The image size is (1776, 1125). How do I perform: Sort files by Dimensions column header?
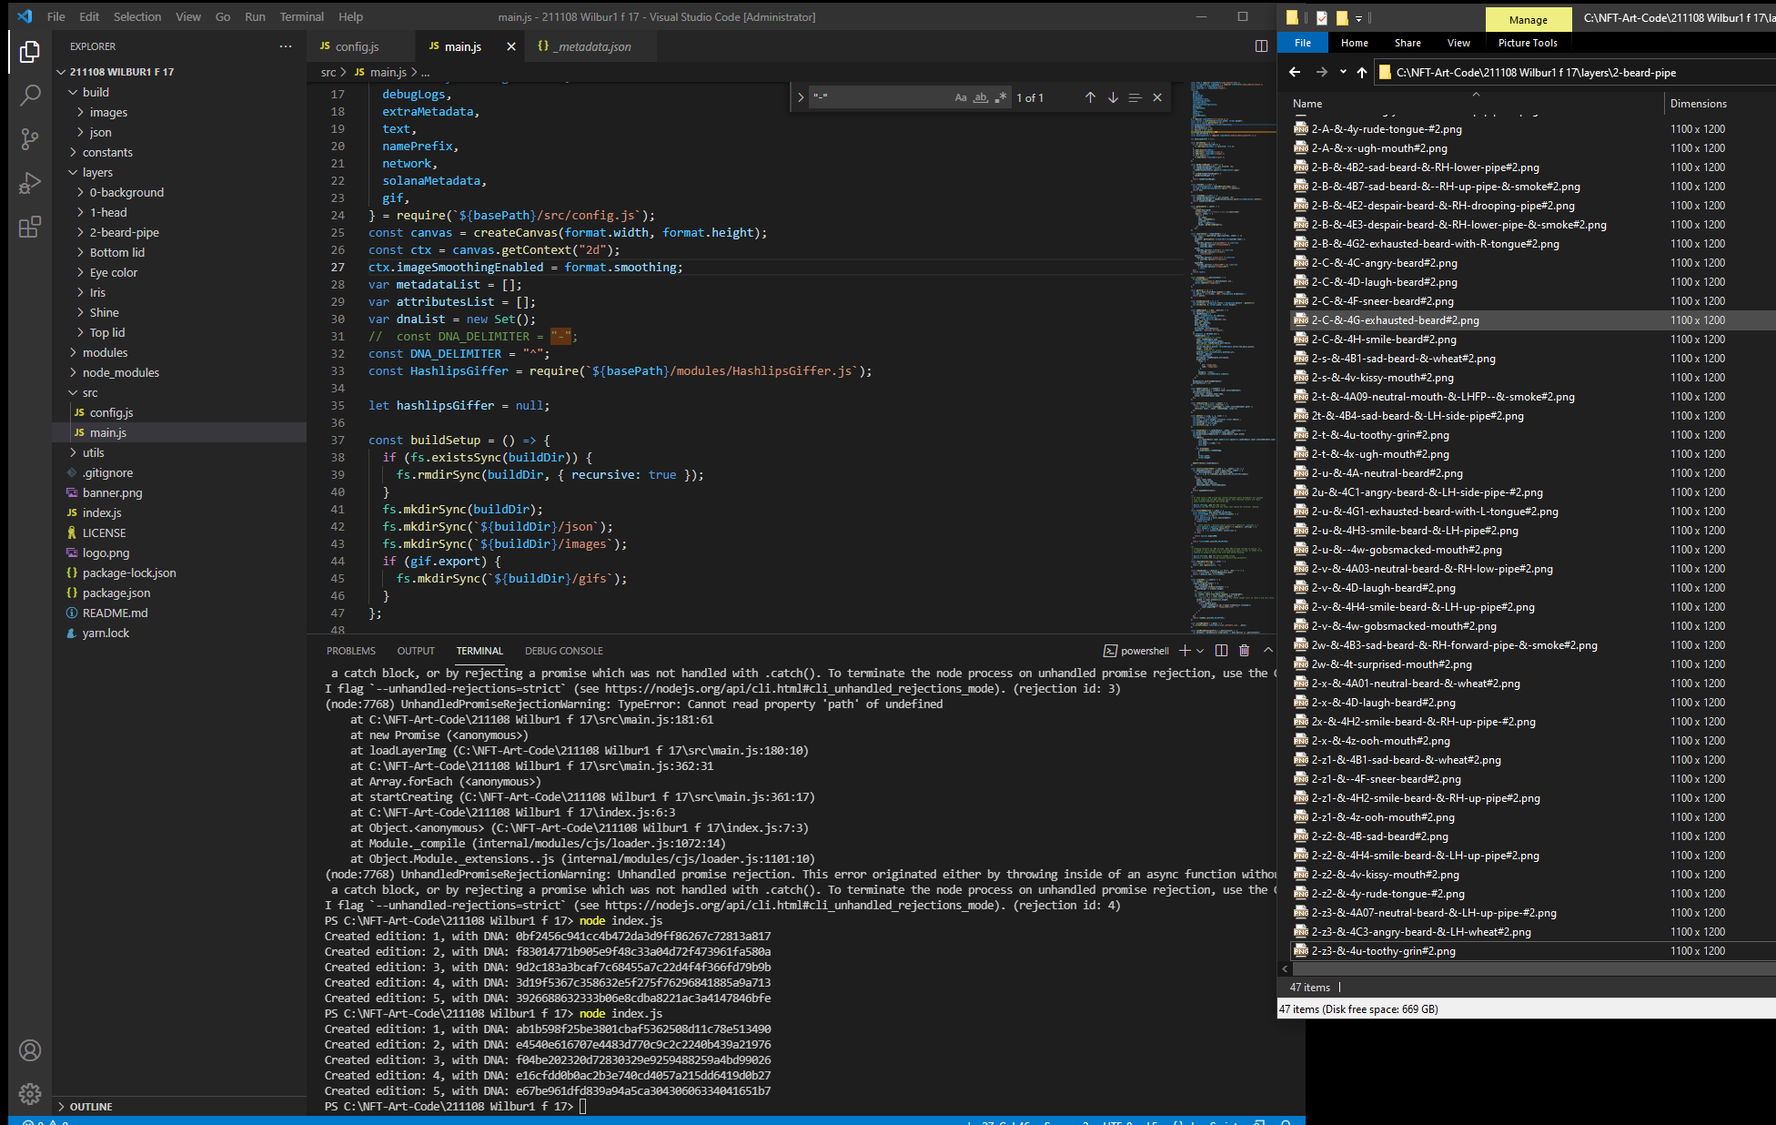point(1698,104)
